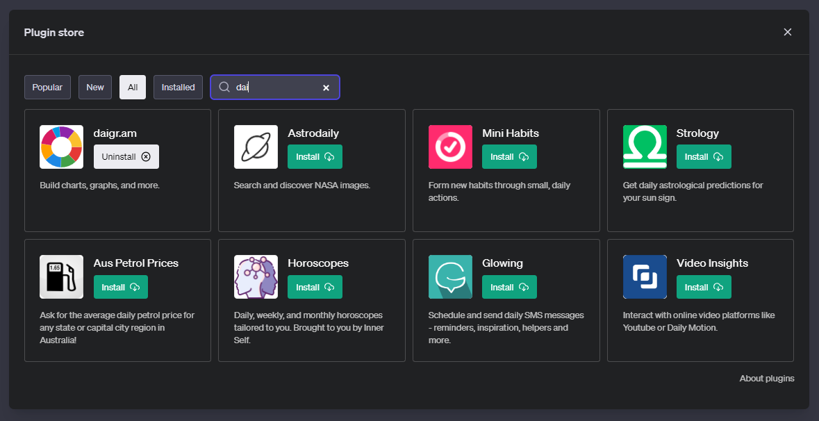Click the Astrodaily planet logo

(256, 147)
